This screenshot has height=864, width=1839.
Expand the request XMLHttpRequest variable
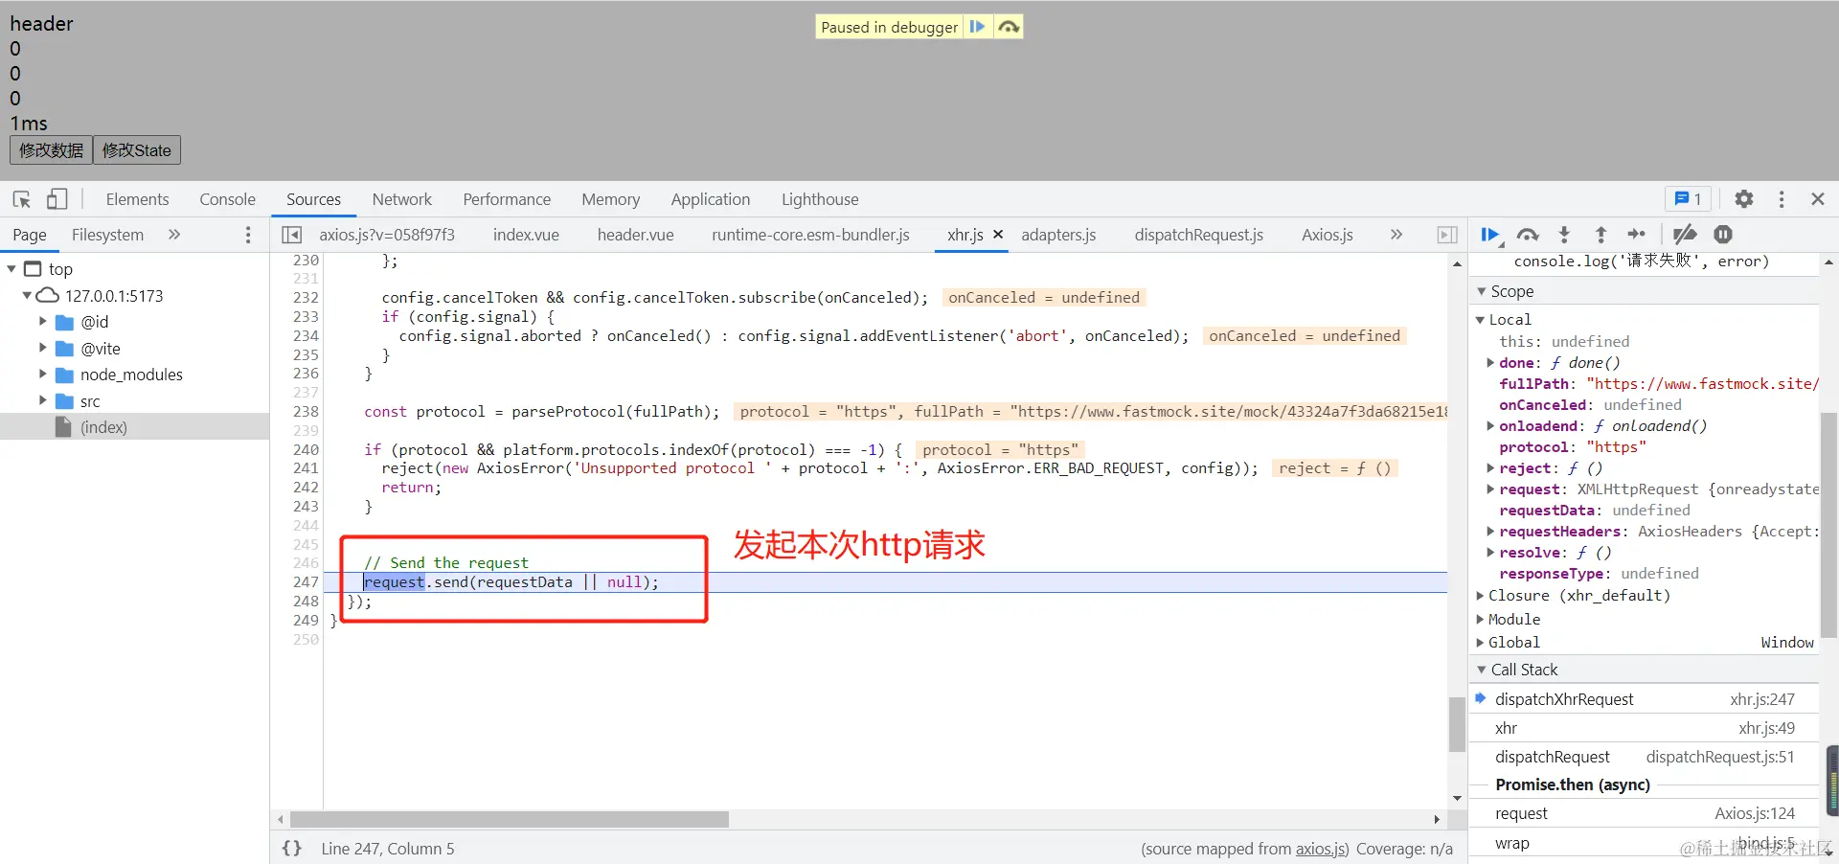1490,489
